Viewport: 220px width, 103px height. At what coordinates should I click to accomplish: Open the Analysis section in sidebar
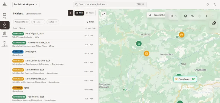pyautogui.click(x=5, y=44)
